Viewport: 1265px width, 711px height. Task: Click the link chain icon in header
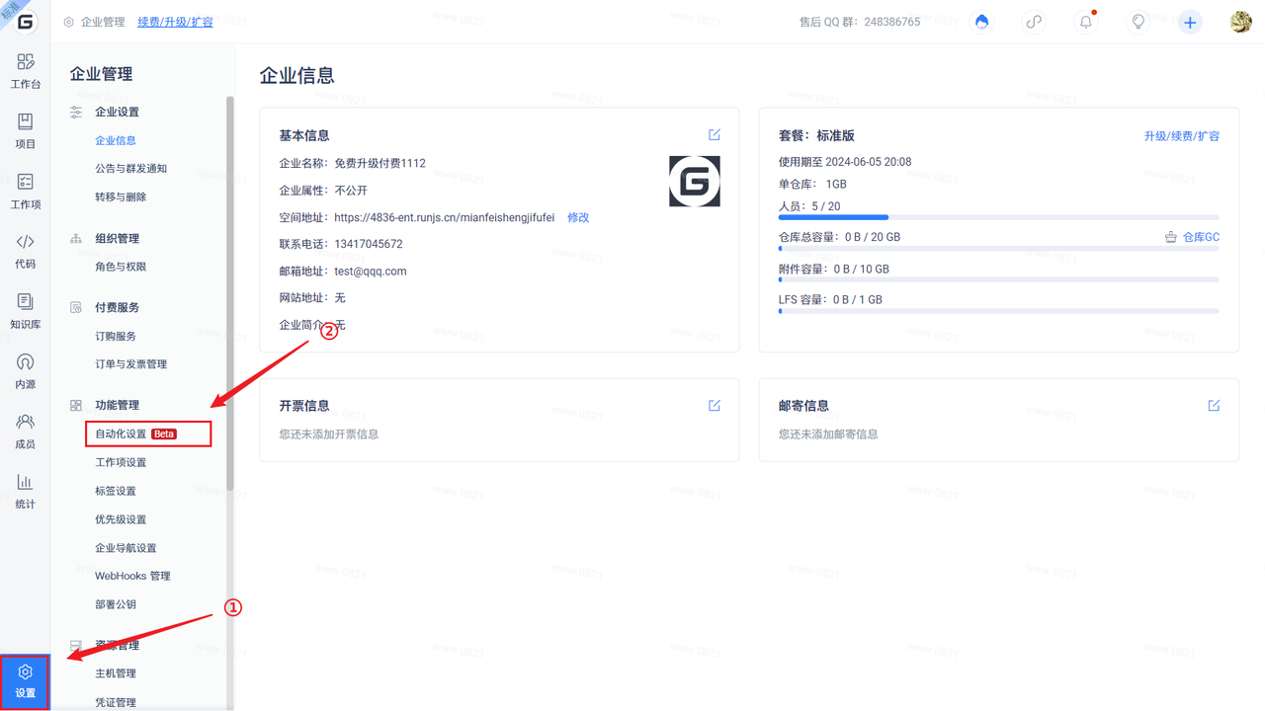[x=1034, y=22]
